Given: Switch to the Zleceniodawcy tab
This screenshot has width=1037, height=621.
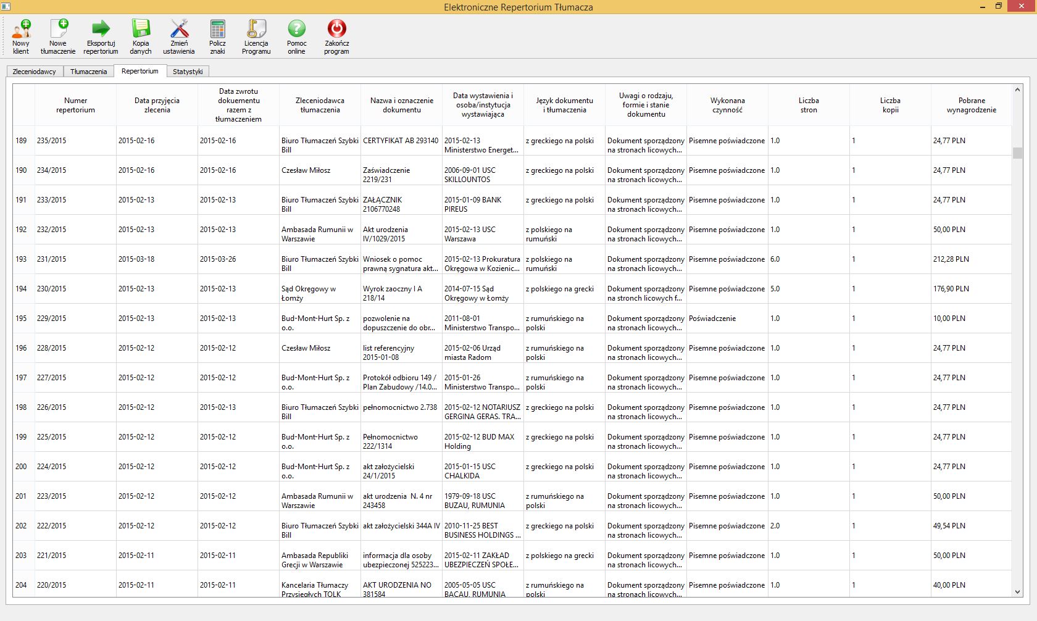Looking at the screenshot, I should pos(35,72).
